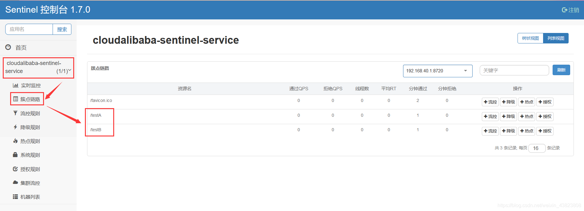
Task: Click the lightning bolt icon for 降级规则
Action: (x=15, y=127)
